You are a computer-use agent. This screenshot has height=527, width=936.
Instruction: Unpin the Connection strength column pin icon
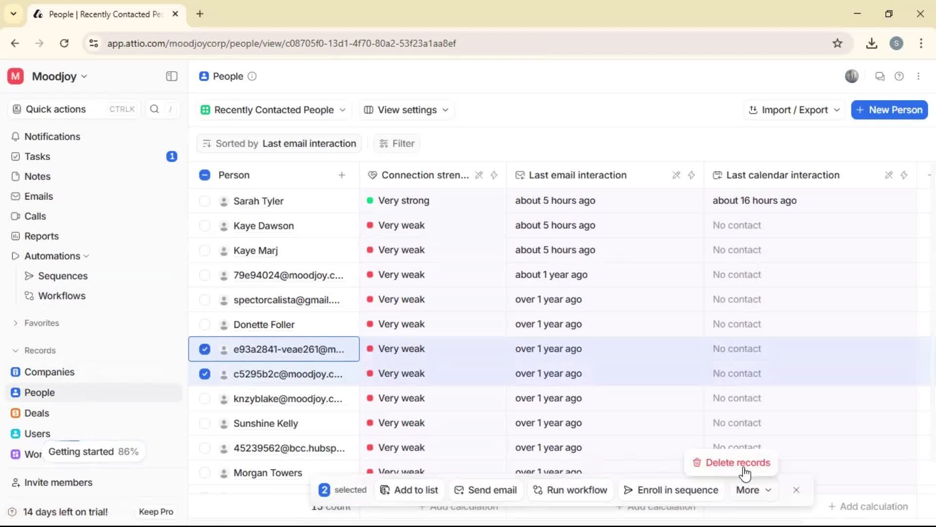point(479,175)
